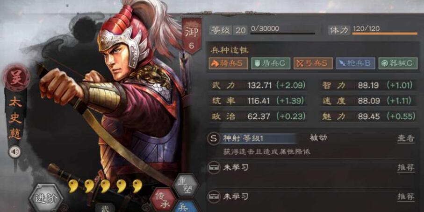Tap the first empty skill slot icon
Image resolution: width=424 pixels, height=212 pixels.
[x=214, y=168]
